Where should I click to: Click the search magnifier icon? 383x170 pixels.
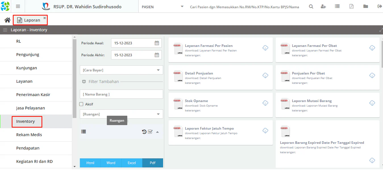tap(311, 7)
